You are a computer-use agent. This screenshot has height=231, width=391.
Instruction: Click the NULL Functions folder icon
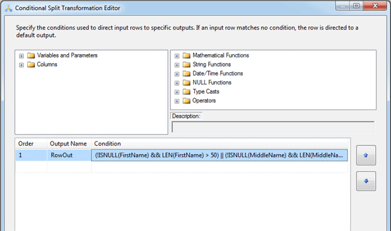[x=186, y=82]
